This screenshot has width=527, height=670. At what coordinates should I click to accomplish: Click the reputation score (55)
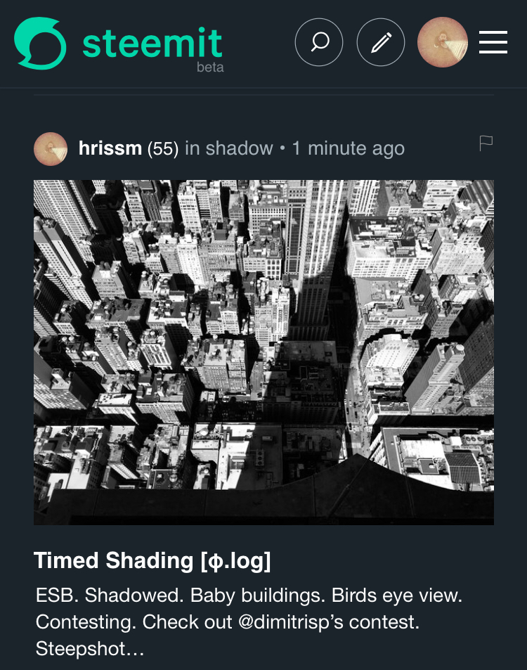click(162, 149)
